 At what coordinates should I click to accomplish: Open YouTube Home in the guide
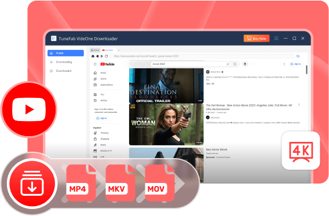100,73
